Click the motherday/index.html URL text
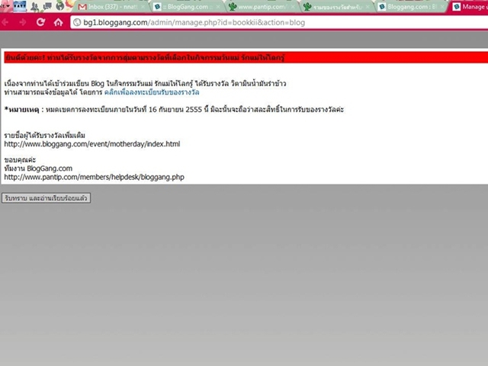 click(91, 143)
